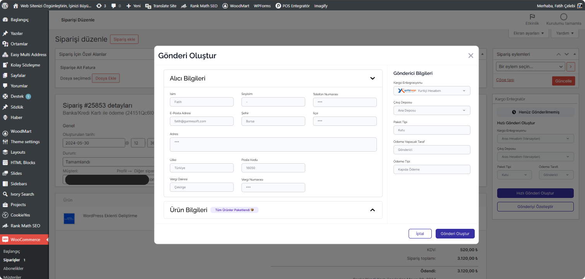Screen dimensions: 585x279
Task: Close the Gönderi Oluştur dialog
Action: coord(471,56)
